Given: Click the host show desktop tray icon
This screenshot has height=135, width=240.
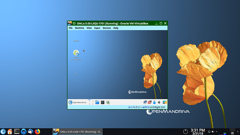Looking at the screenshot, I should pos(232,133).
